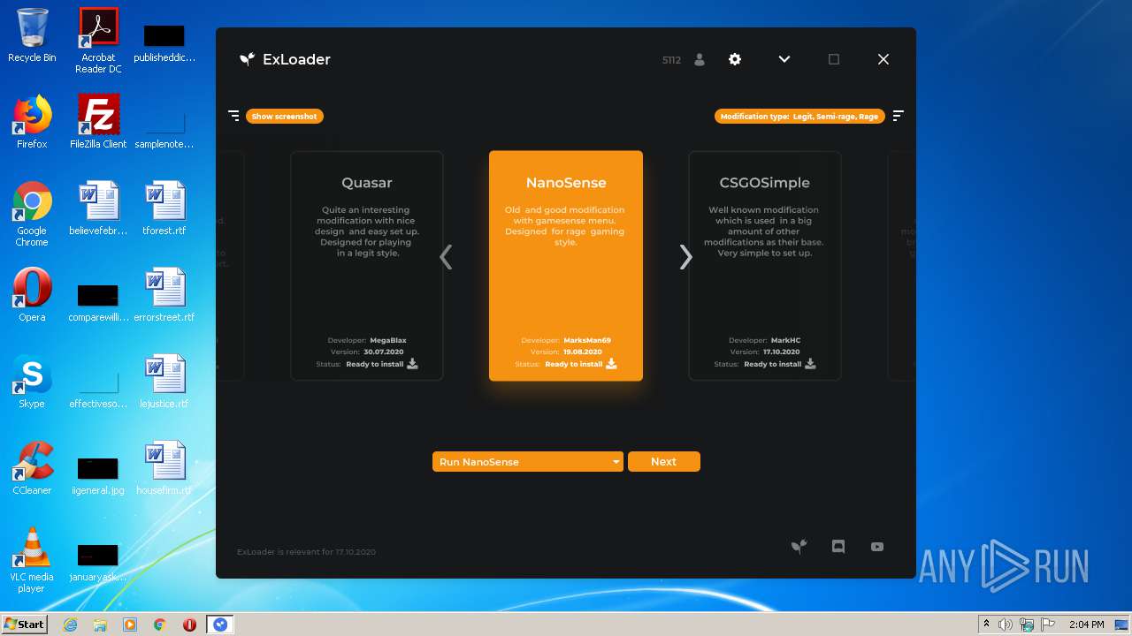Screen dimensions: 1132x636
Task: Open the YouTube icon in the footer
Action: pyautogui.click(x=877, y=547)
